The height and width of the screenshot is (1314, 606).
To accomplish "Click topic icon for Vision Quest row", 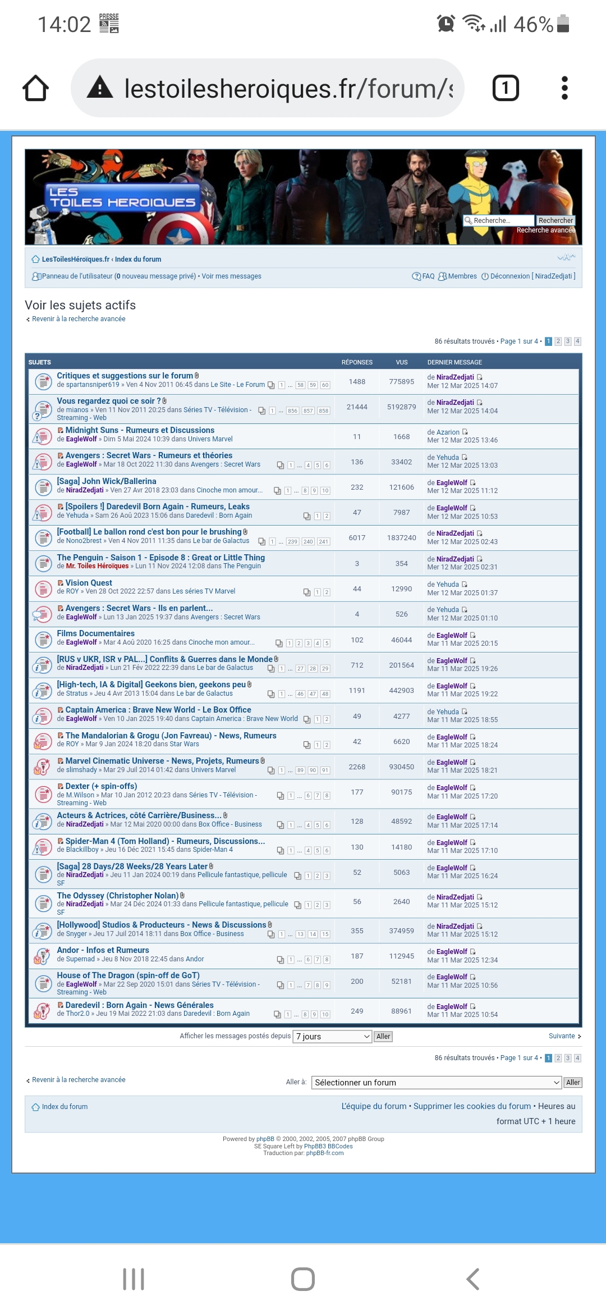I will pyautogui.click(x=43, y=588).
